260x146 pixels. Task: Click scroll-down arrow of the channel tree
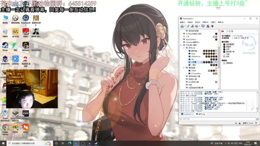219,88
